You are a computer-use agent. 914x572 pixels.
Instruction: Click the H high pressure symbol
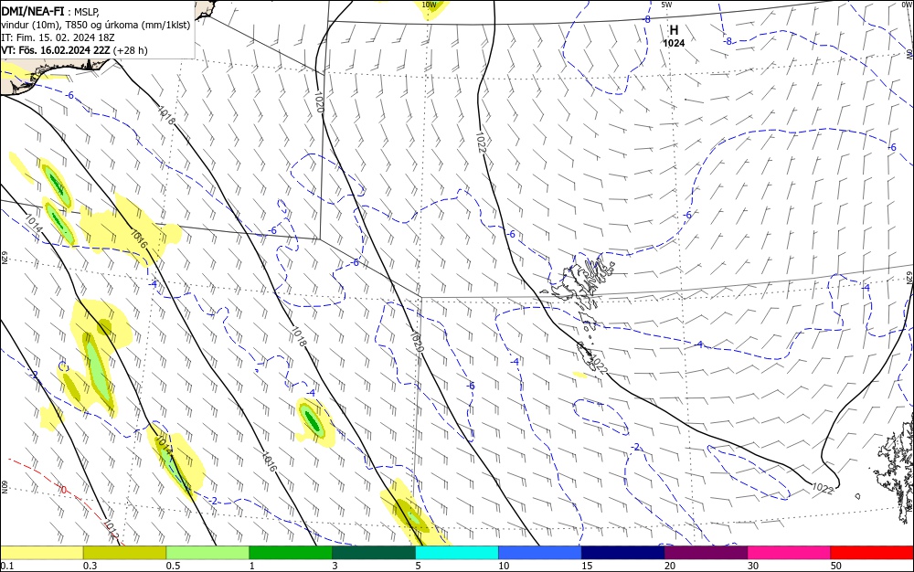pos(674,30)
